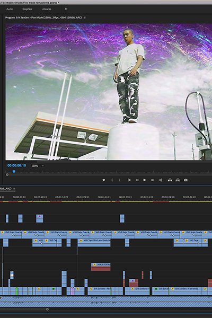
Task: Click the Go to Out point icon
Action: pos(160,180)
